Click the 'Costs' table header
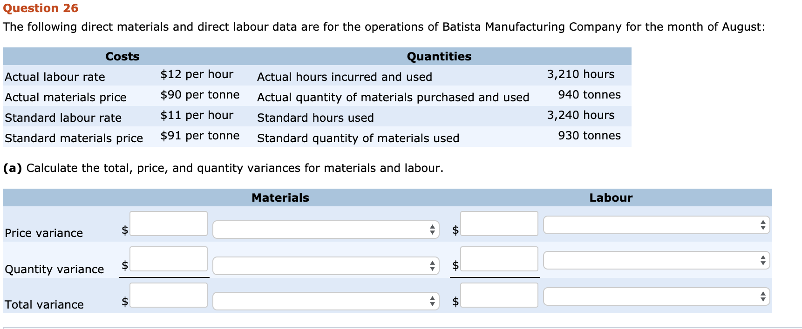 click(x=122, y=57)
